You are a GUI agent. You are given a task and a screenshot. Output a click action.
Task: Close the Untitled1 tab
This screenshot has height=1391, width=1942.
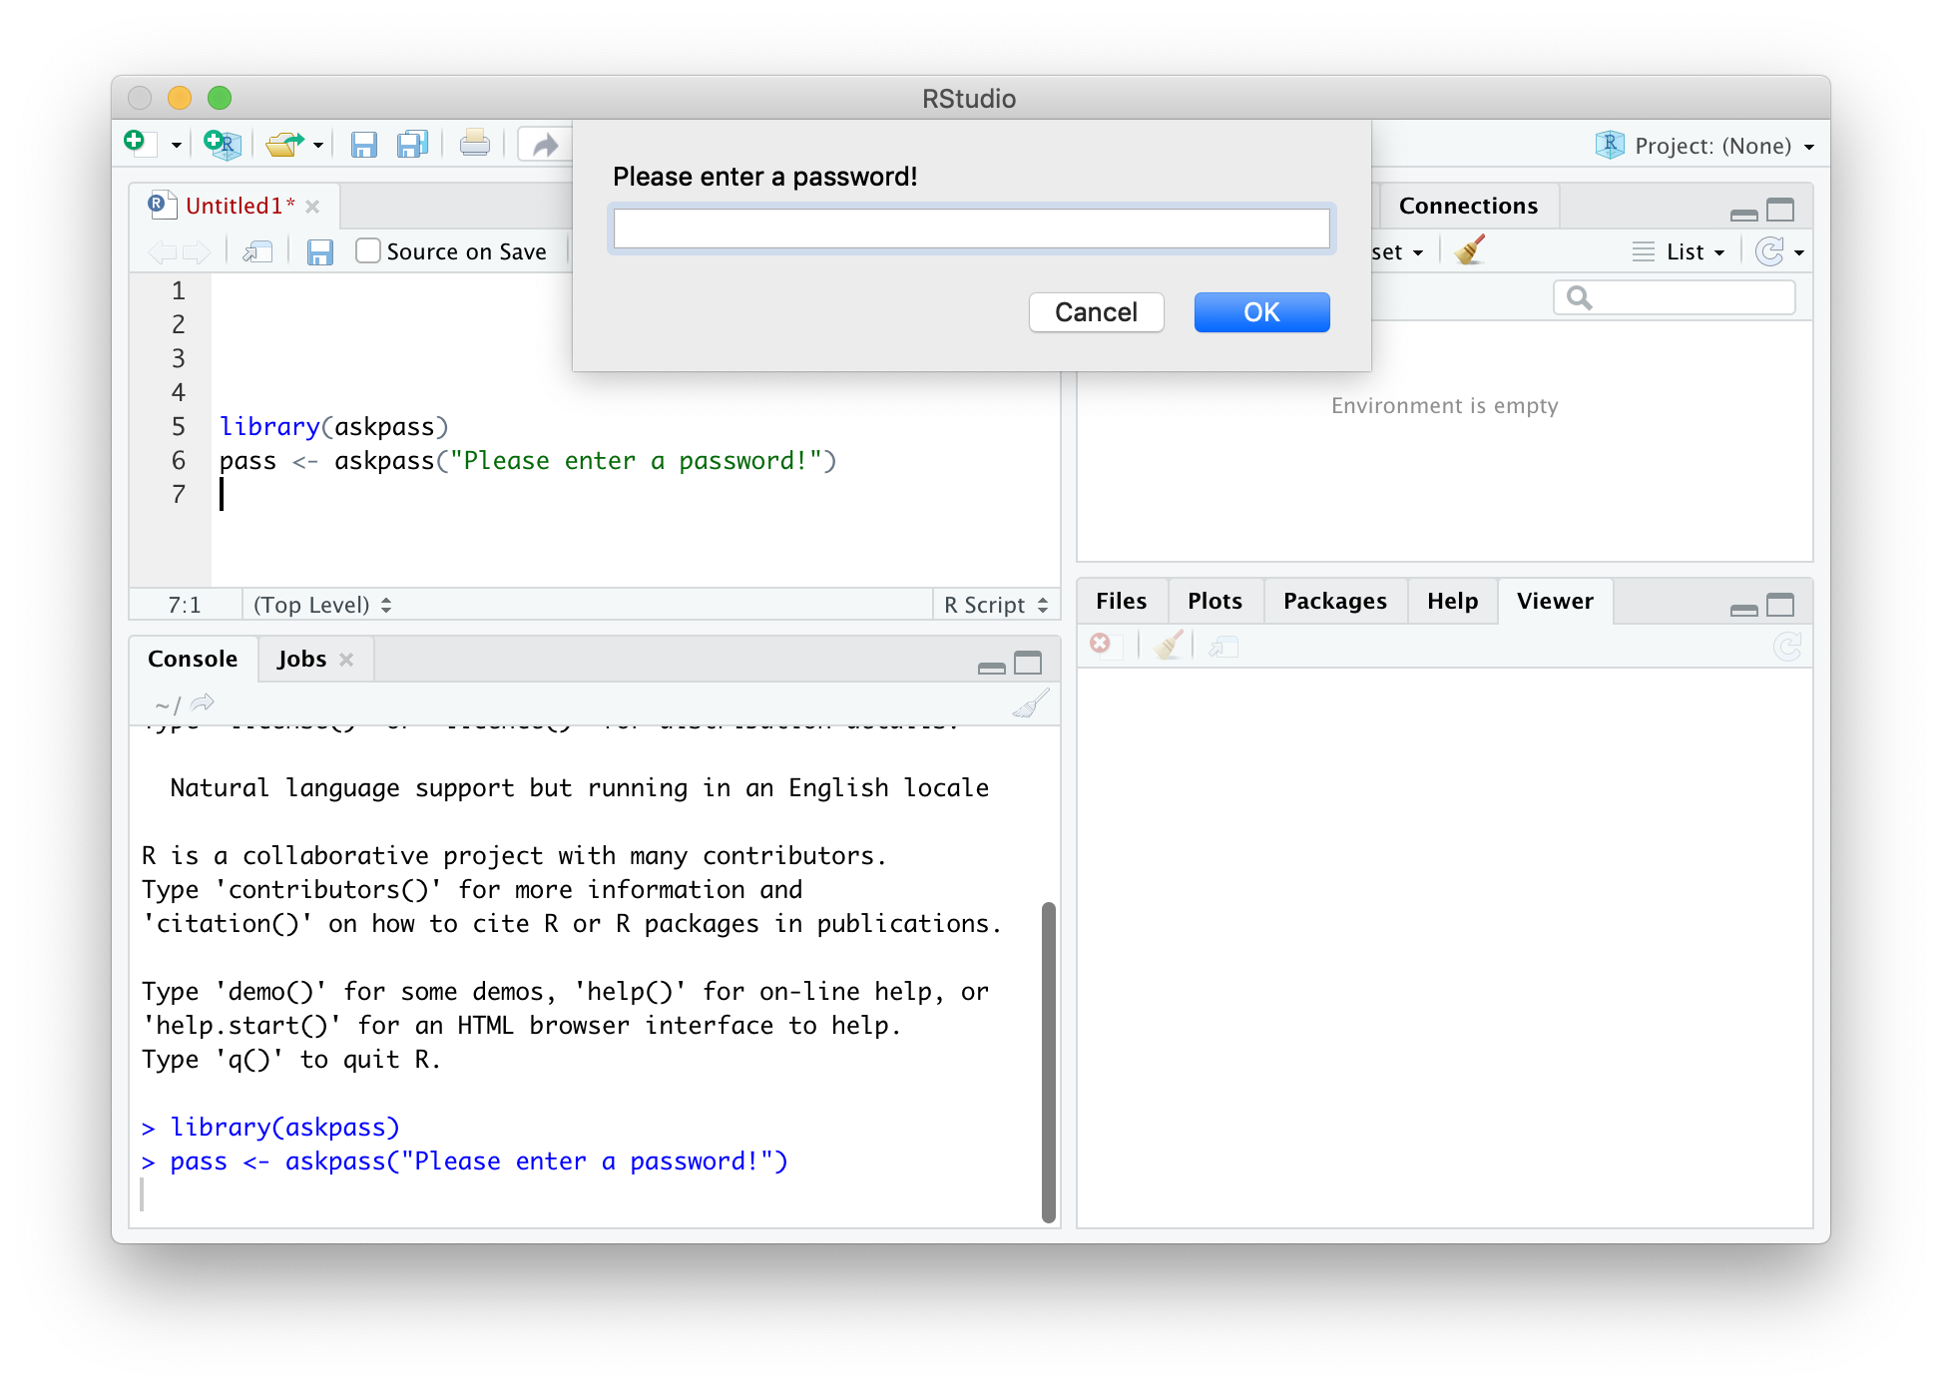312,207
